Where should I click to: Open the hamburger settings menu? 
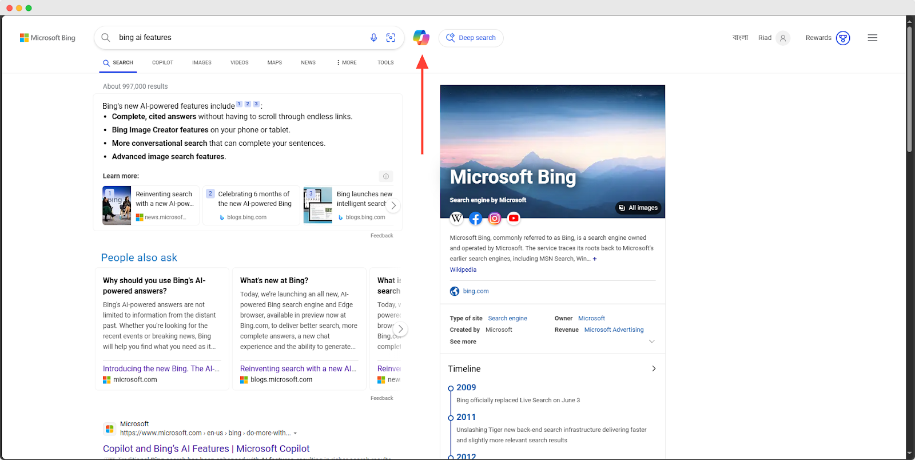[x=872, y=38]
